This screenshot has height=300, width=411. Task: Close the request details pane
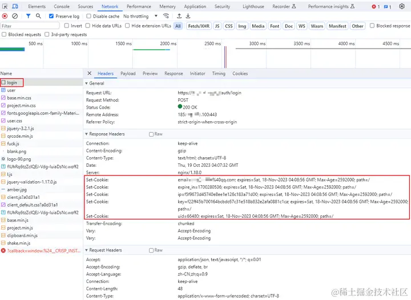(x=90, y=74)
